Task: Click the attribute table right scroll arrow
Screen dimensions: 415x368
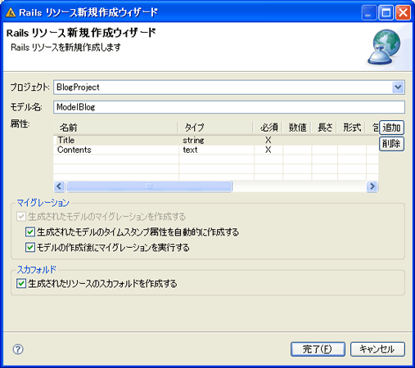Action: [372, 186]
